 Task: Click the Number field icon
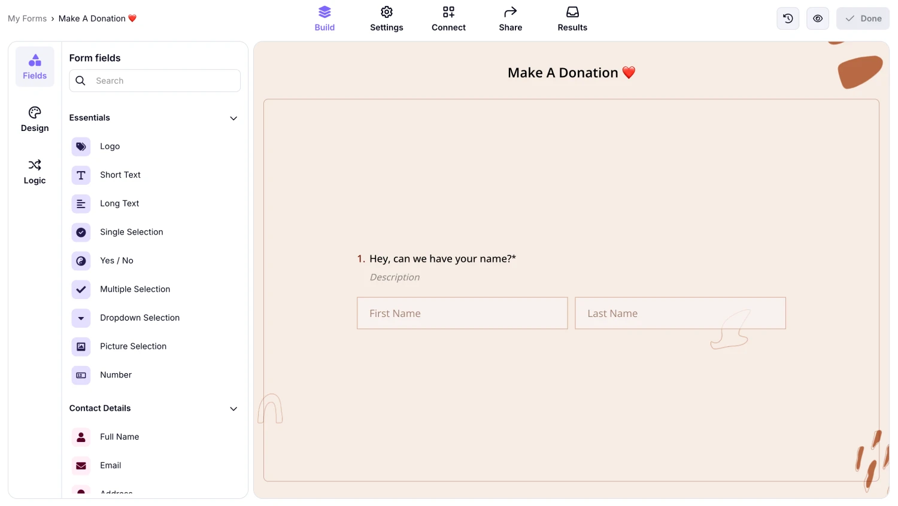pos(81,375)
